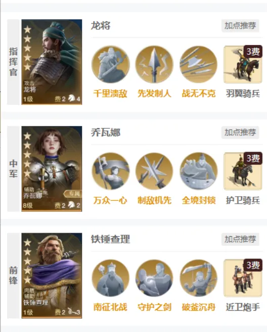Click the 万众一心 banner skill icon
The width and height of the screenshot is (267, 332).
110,171
